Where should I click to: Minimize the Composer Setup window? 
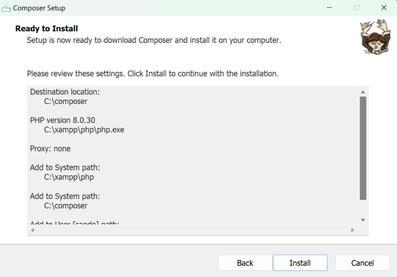[329, 8]
